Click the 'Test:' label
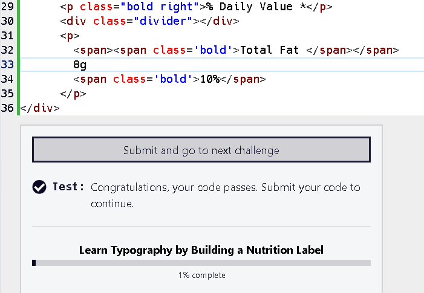This screenshot has height=293, width=424. [x=68, y=187]
